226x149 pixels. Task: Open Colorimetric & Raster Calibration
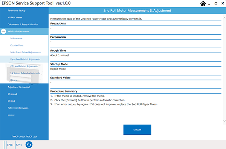pos(23,25)
